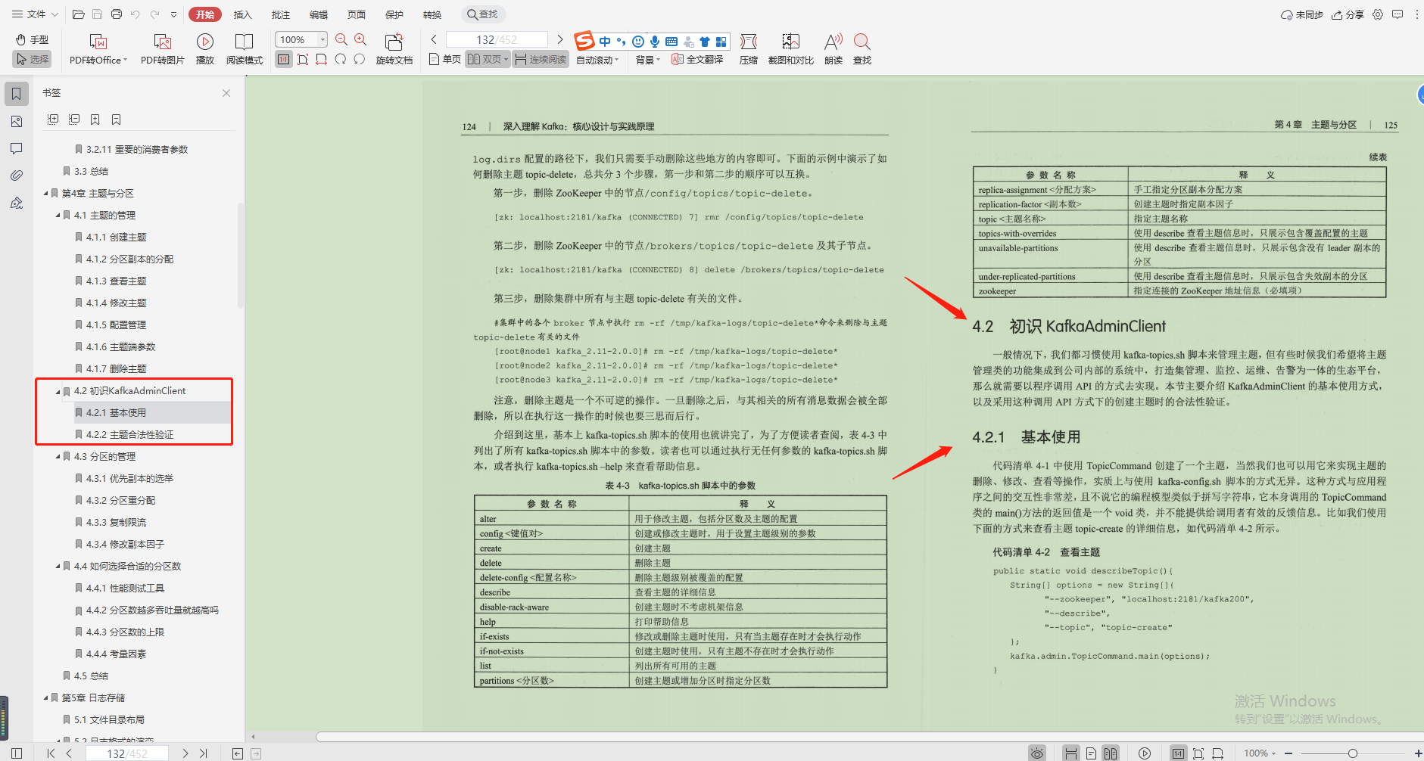Go to next page in toolbar
This screenshot has width=1424, height=761.
(x=559, y=39)
